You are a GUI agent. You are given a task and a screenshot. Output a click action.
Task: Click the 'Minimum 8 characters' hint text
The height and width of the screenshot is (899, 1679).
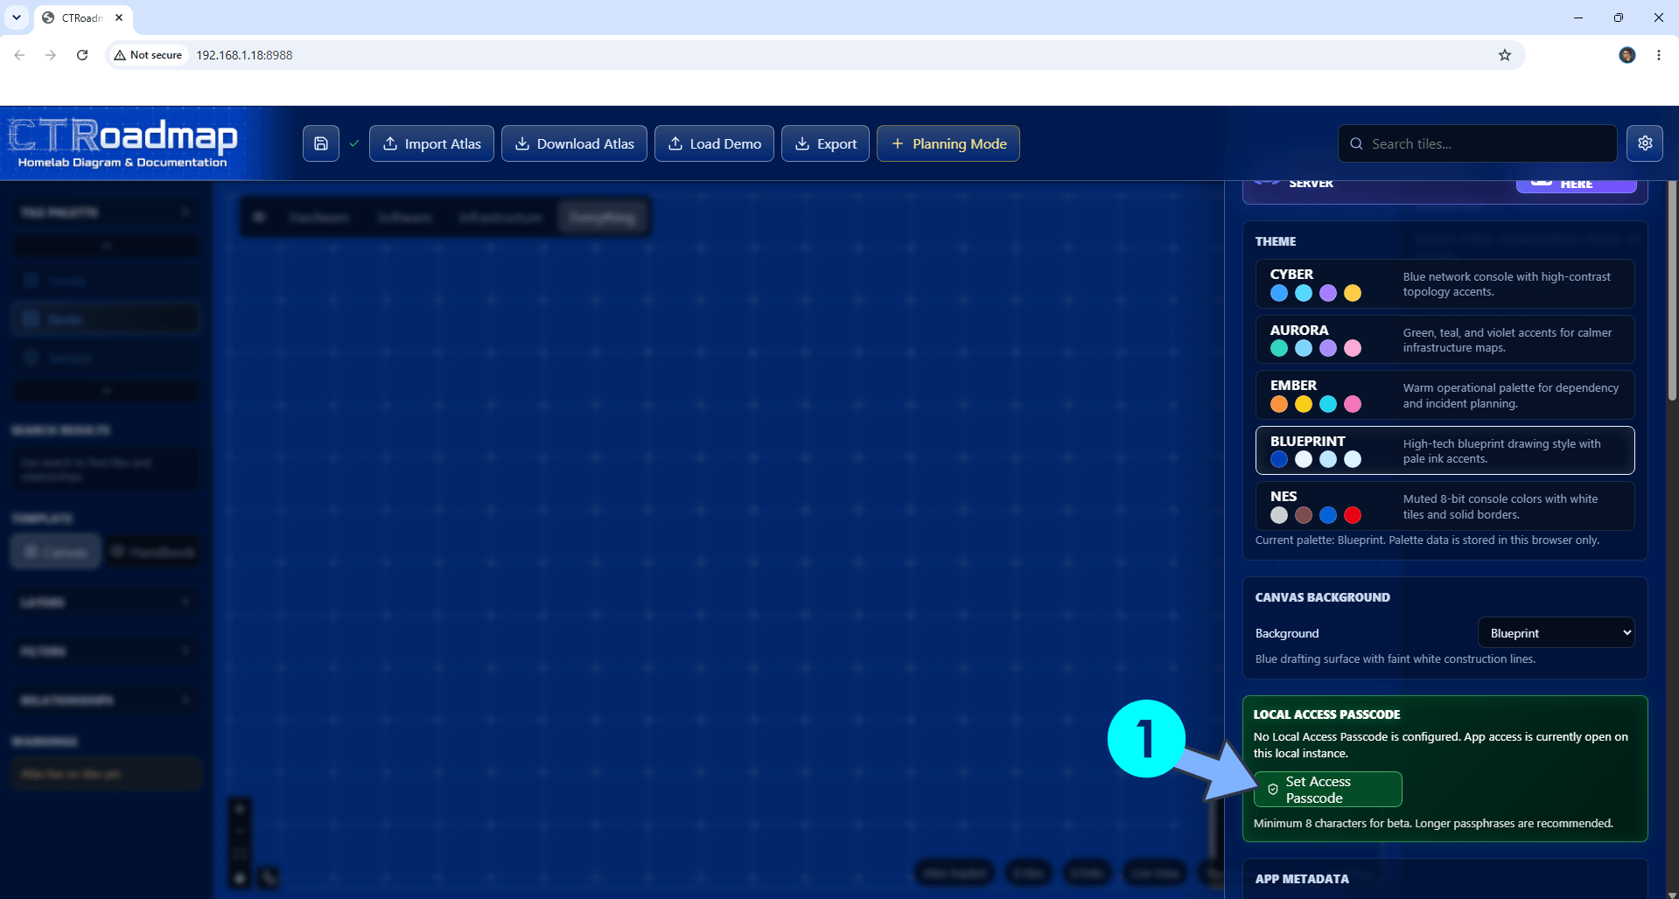coord(1433,823)
